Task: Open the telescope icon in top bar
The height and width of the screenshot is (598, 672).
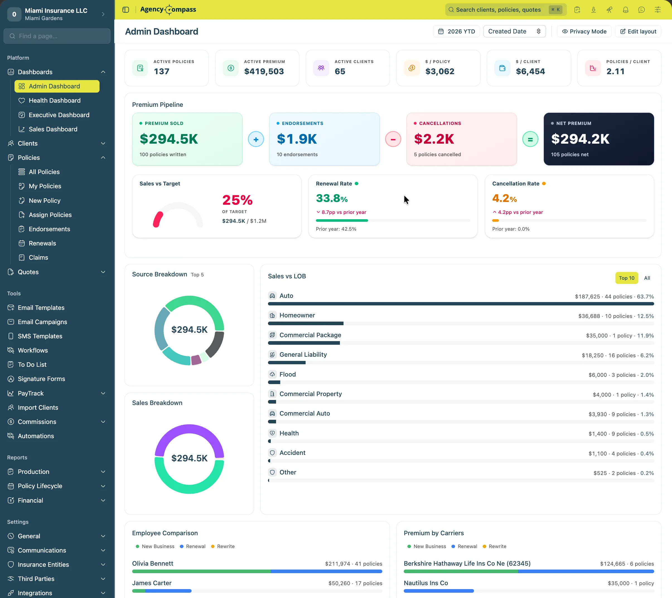Action: tap(609, 9)
